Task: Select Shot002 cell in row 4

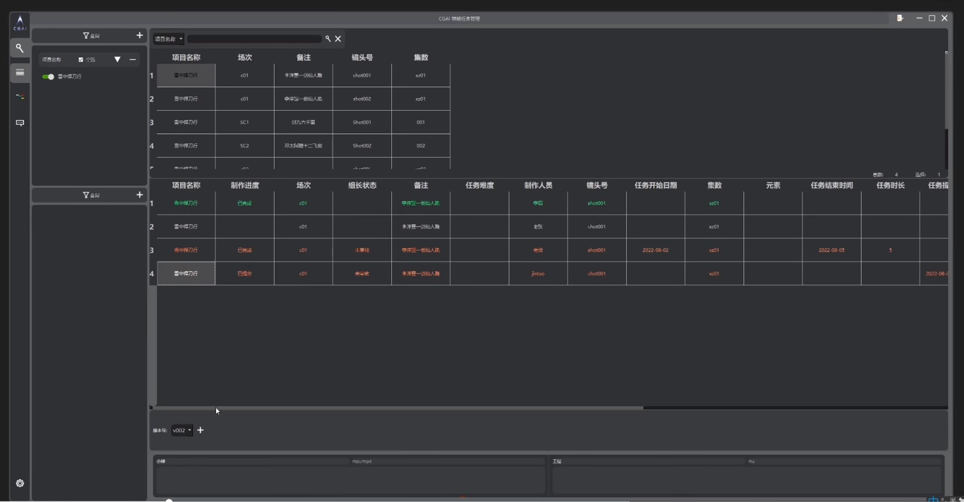Action: 362,146
